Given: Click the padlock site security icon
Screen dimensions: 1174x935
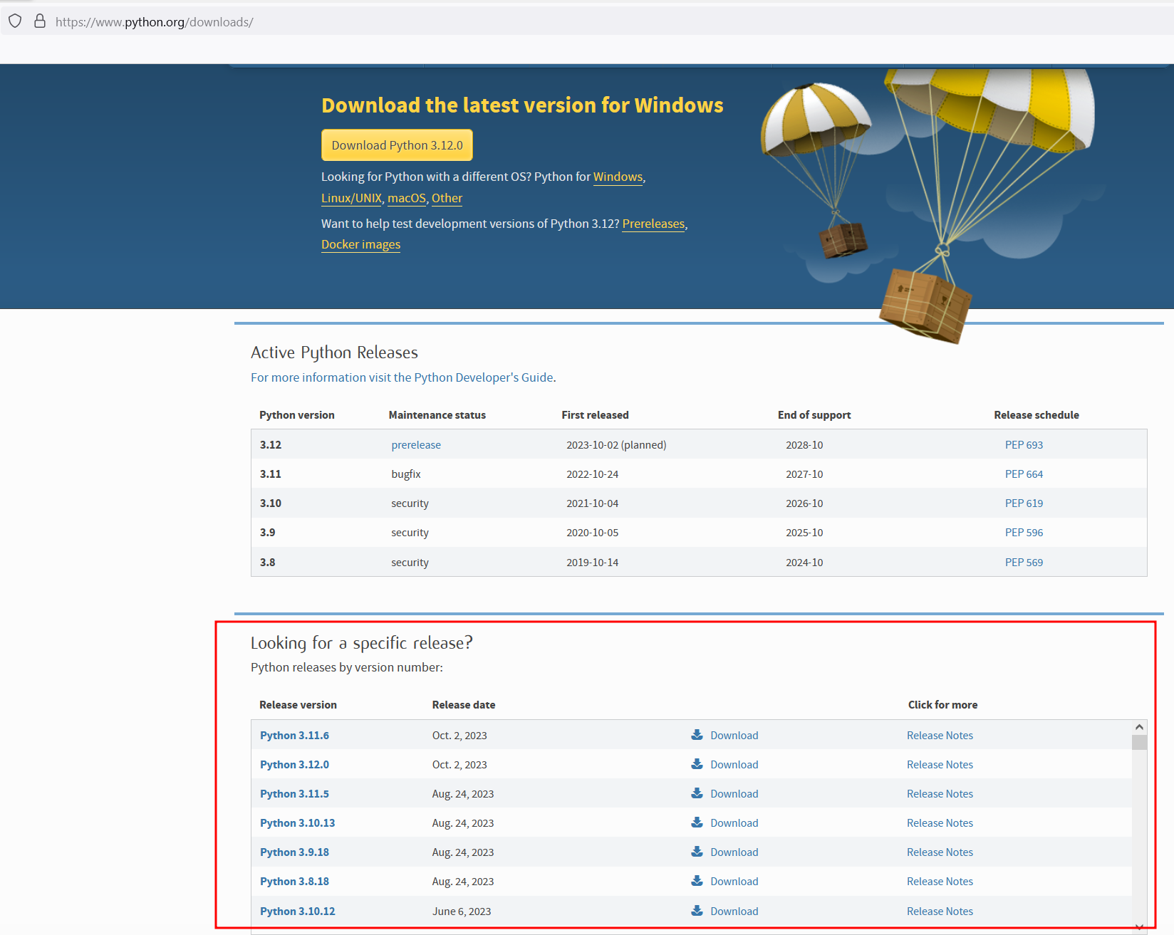Looking at the screenshot, I should [x=40, y=21].
